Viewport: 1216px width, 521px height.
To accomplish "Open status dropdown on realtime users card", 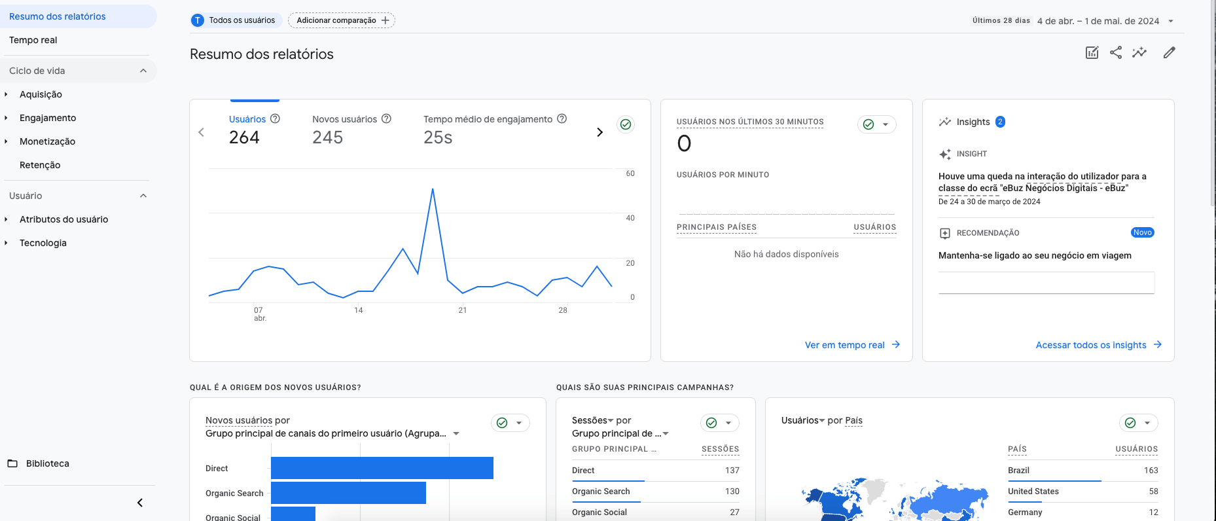I will 885,124.
